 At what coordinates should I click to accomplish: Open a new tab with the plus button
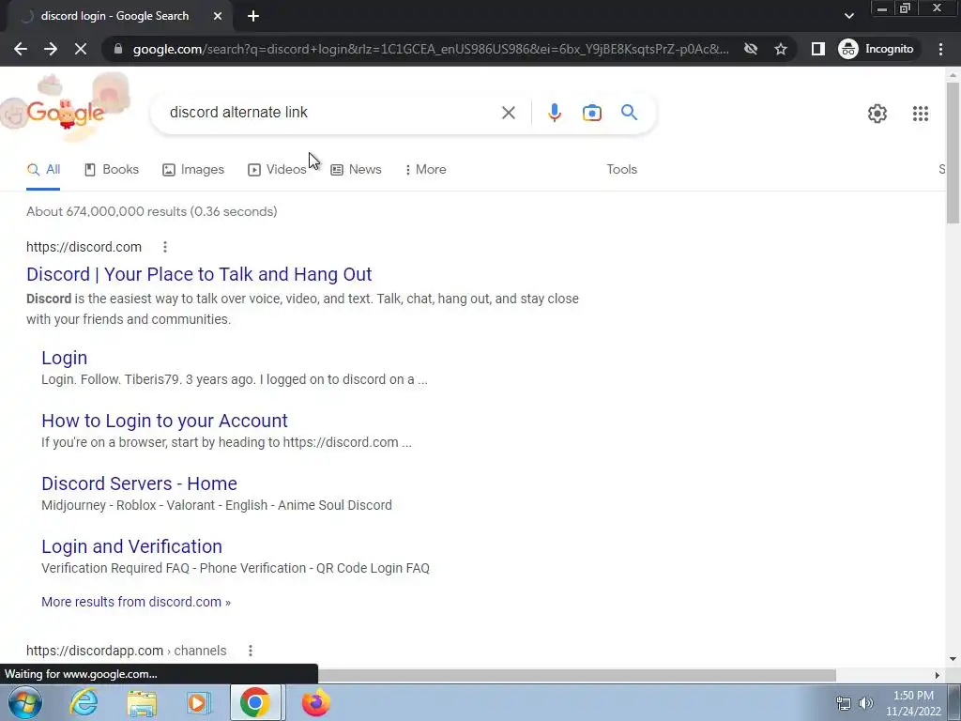point(253,16)
